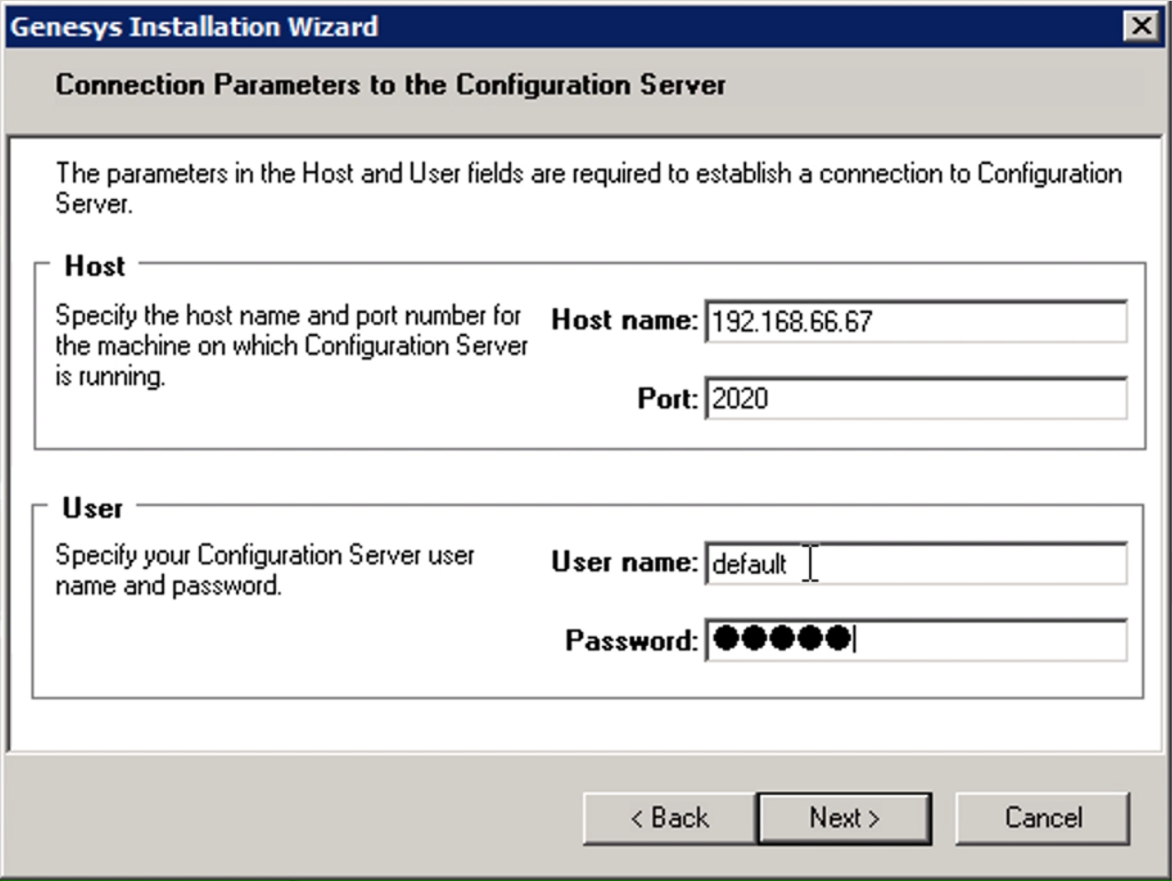Viewport: 1172px width, 881px height.
Task: Click the host name and port description text
Action: pos(291,346)
